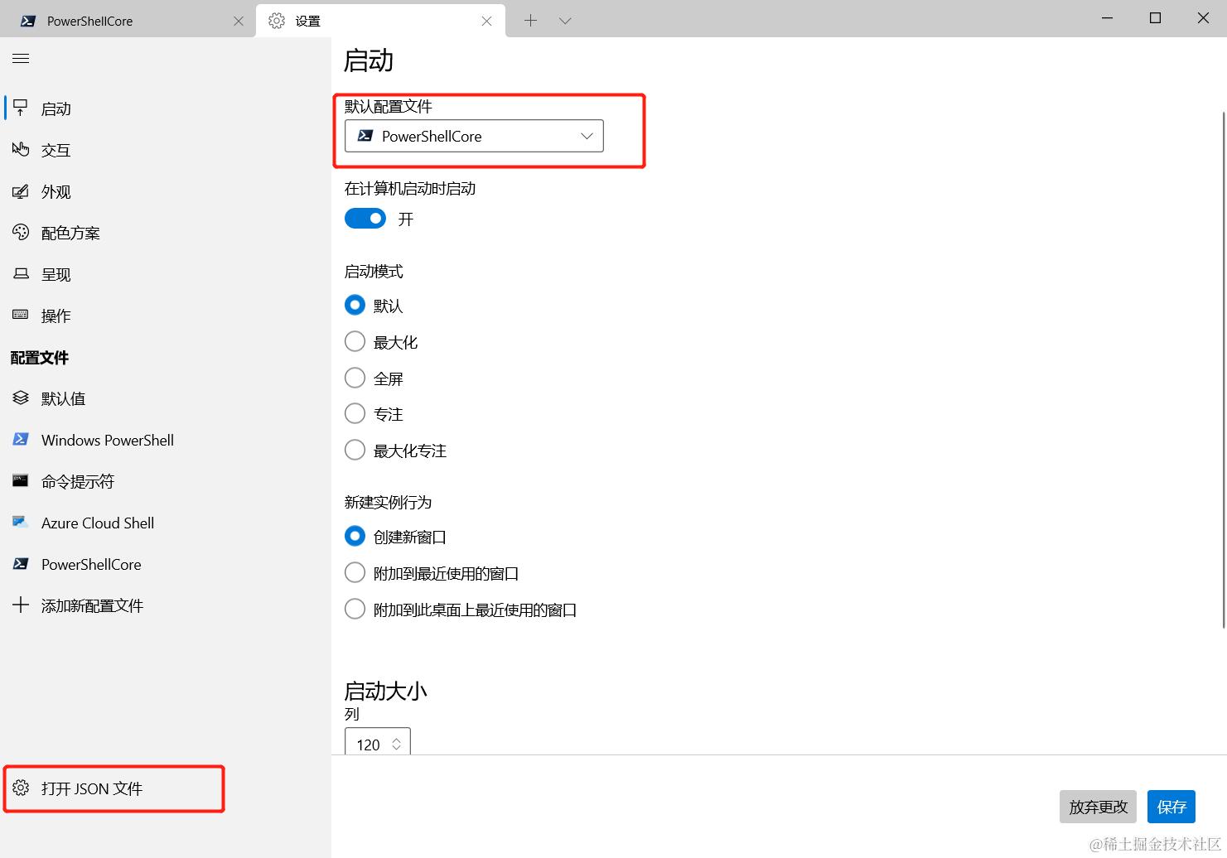Minimize the terminal window

point(1108,18)
